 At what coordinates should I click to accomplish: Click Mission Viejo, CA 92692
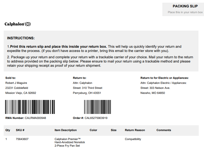pyautogui.click(x=21, y=93)
